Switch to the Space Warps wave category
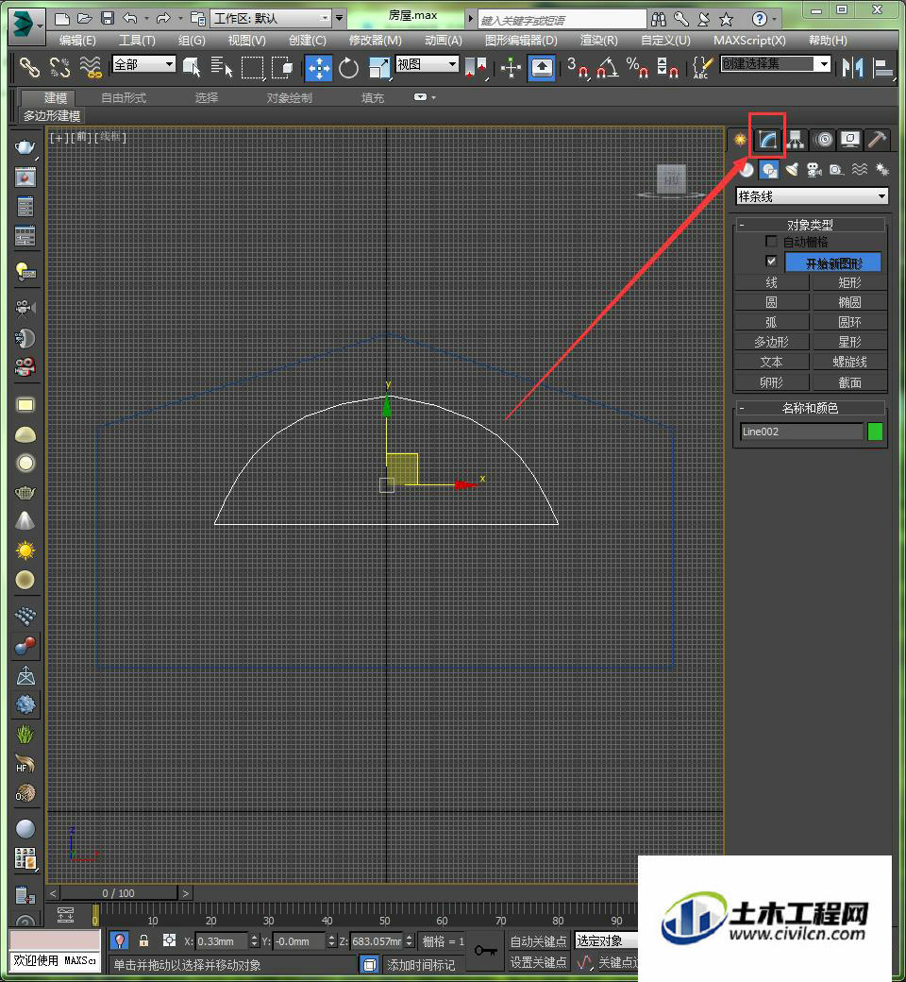The height and width of the screenshot is (982, 906). pos(860,169)
